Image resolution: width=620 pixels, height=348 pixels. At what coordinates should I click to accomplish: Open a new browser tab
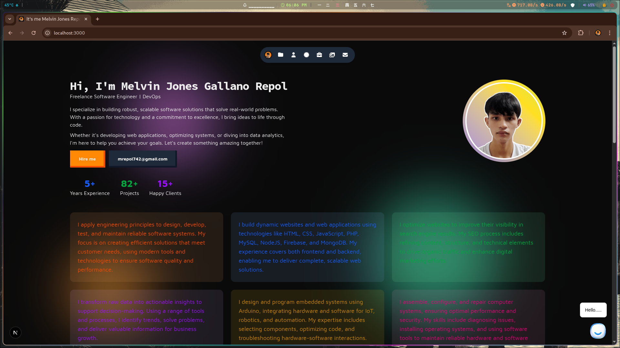98,19
